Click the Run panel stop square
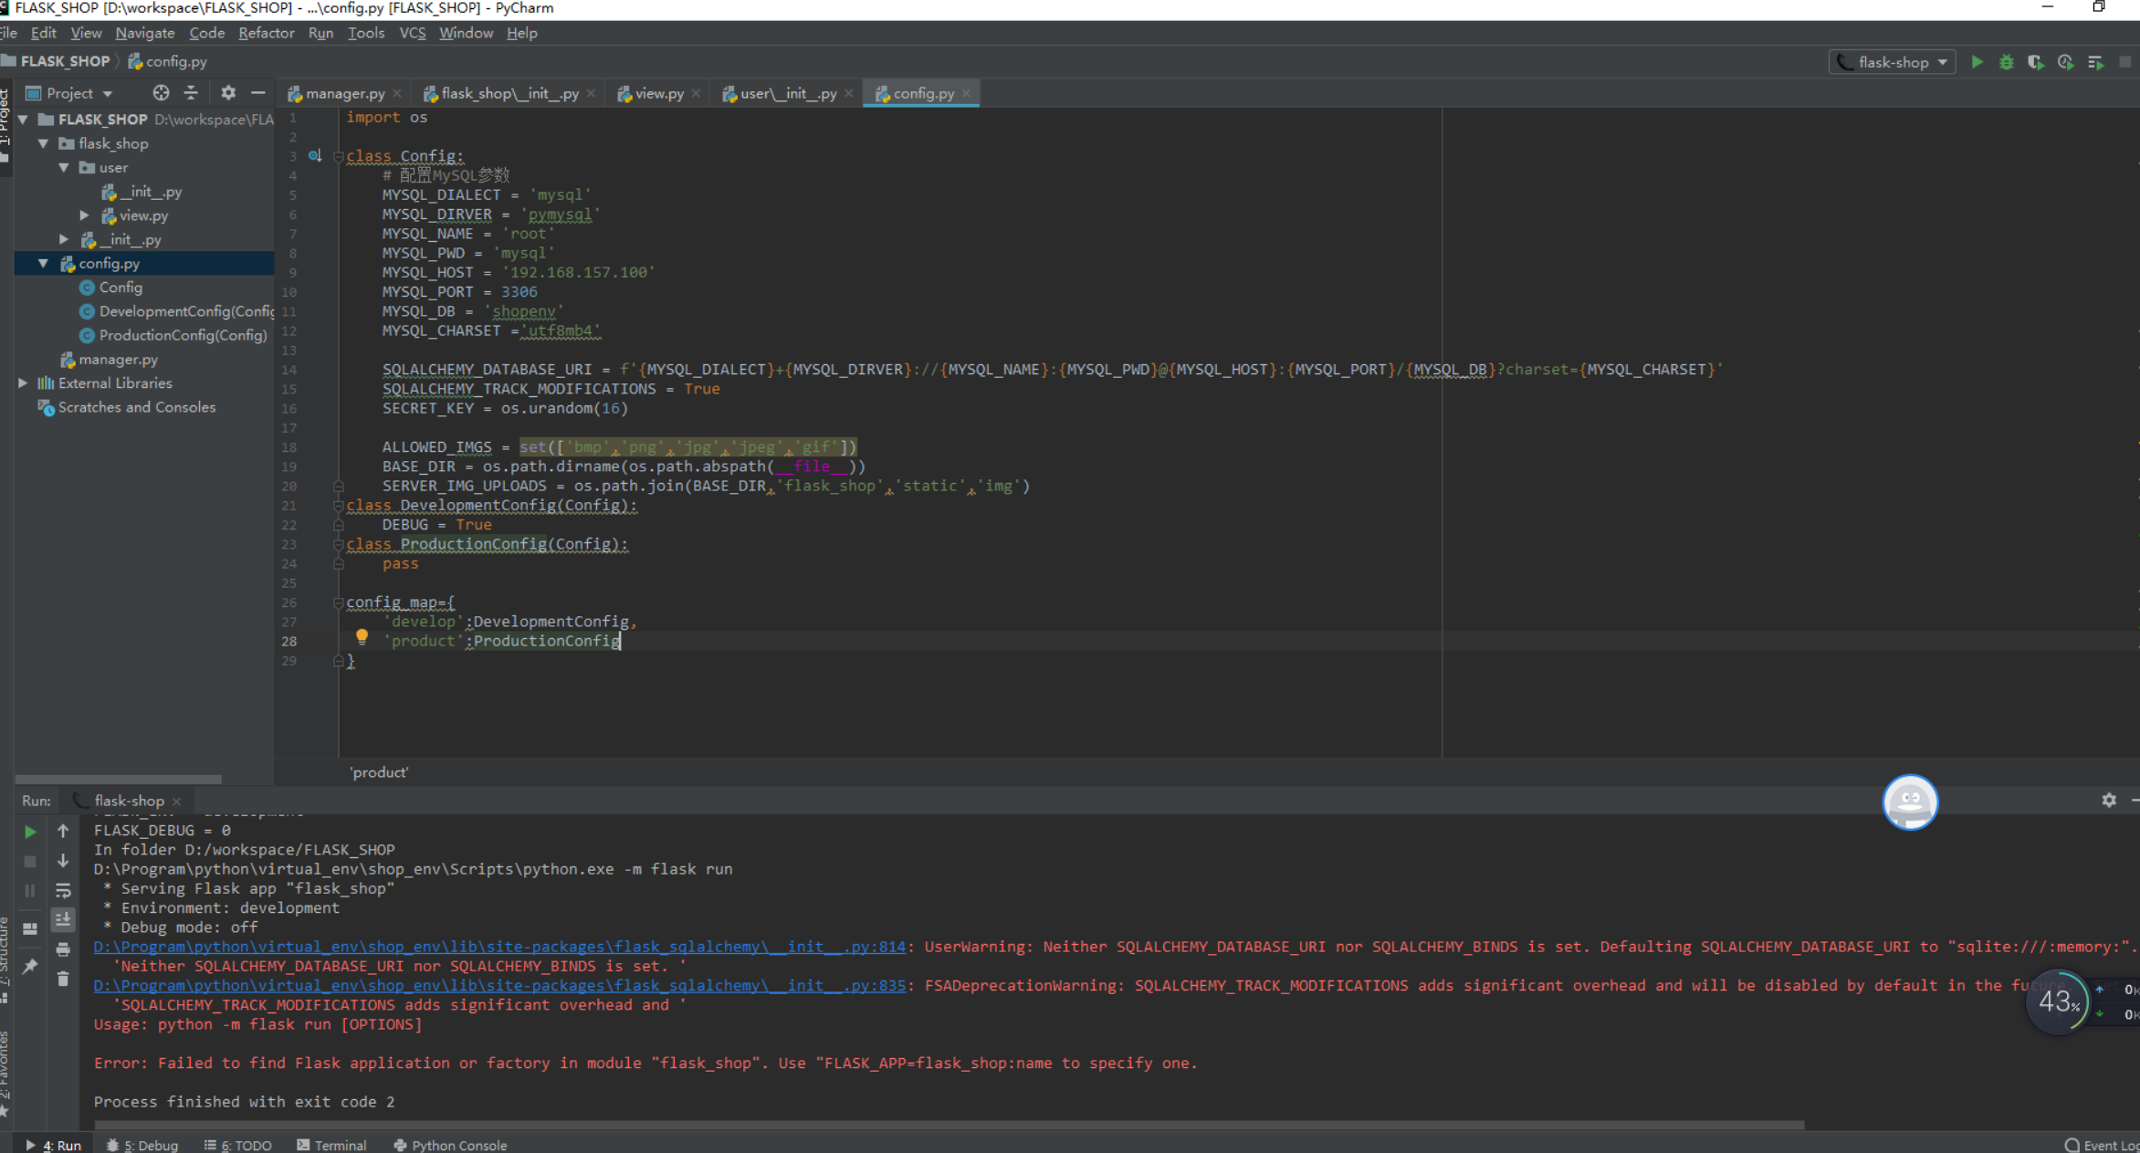This screenshot has width=2140, height=1153. click(x=30, y=861)
